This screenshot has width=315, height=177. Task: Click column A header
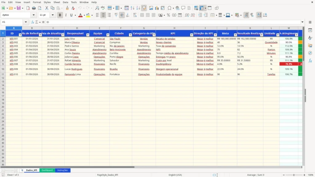[x=14, y=28]
